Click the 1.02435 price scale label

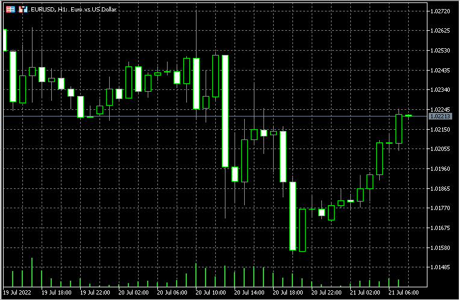(440, 70)
